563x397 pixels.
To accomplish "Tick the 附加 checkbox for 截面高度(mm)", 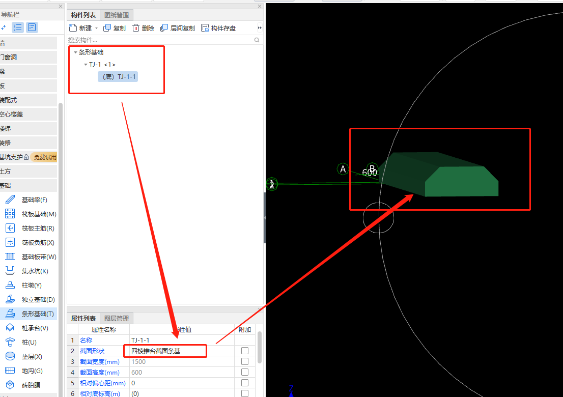I will (x=245, y=372).
